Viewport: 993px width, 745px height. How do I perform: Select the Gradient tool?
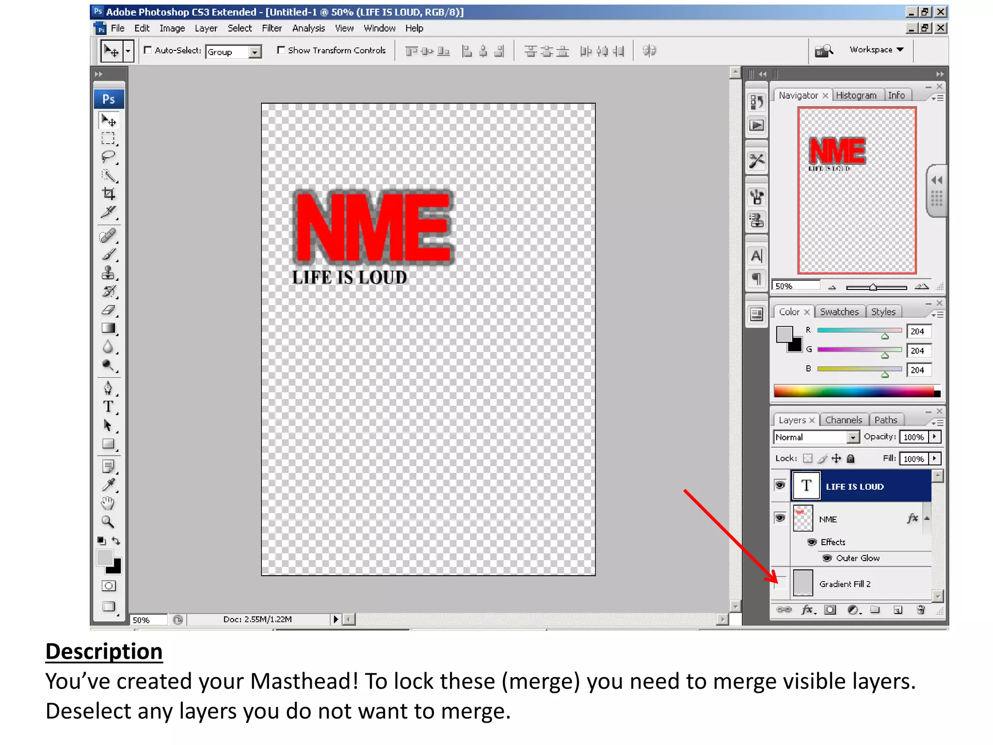point(108,328)
